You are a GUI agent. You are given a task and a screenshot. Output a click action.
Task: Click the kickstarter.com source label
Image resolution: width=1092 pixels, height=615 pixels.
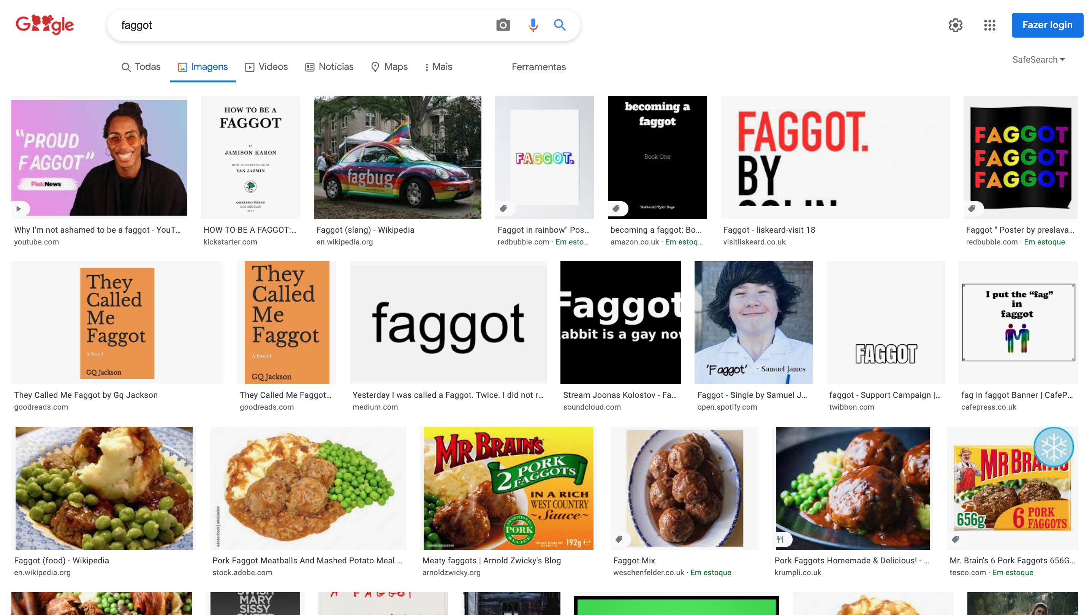tap(230, 242)
